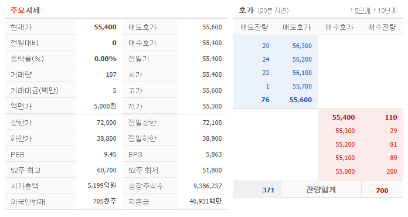Click the arrow icon before 10단계
Screen dimensions: 408x217
coord(375,10)
